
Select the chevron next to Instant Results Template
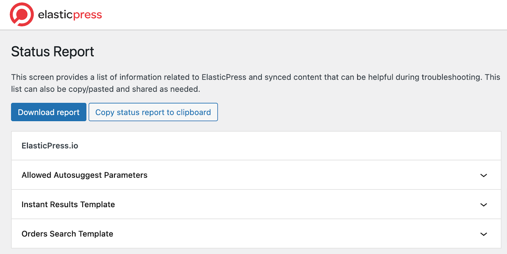[483, 205]
